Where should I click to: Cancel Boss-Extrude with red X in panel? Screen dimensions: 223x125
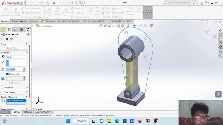[x=7, y=39]
